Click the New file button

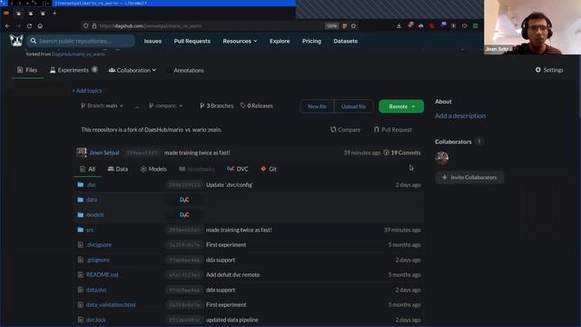(317, 106)
